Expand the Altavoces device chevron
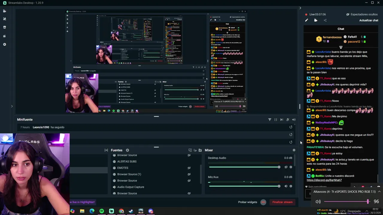Screen dimensions: 383x215 [x=379, y=192]
